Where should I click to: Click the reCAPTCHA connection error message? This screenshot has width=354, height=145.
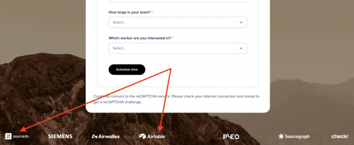pyautogui.click(x=176, y=99)
